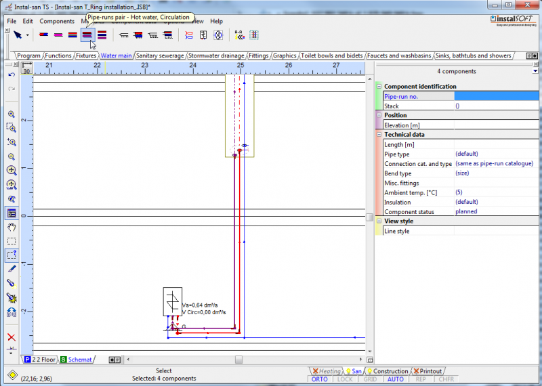Open the Schemat sheet tab

point(77,360)
